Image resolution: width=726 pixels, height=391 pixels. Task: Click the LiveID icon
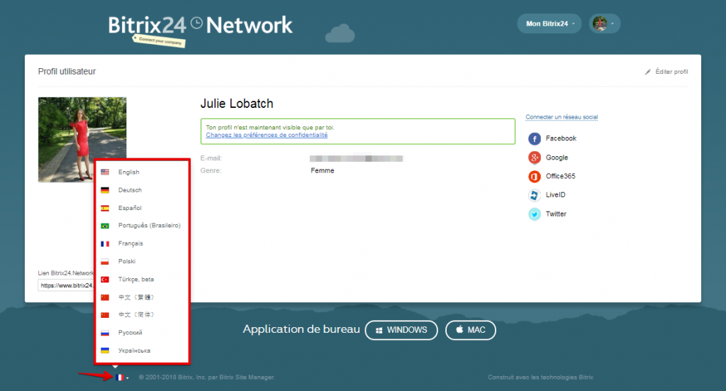[535, 195]
